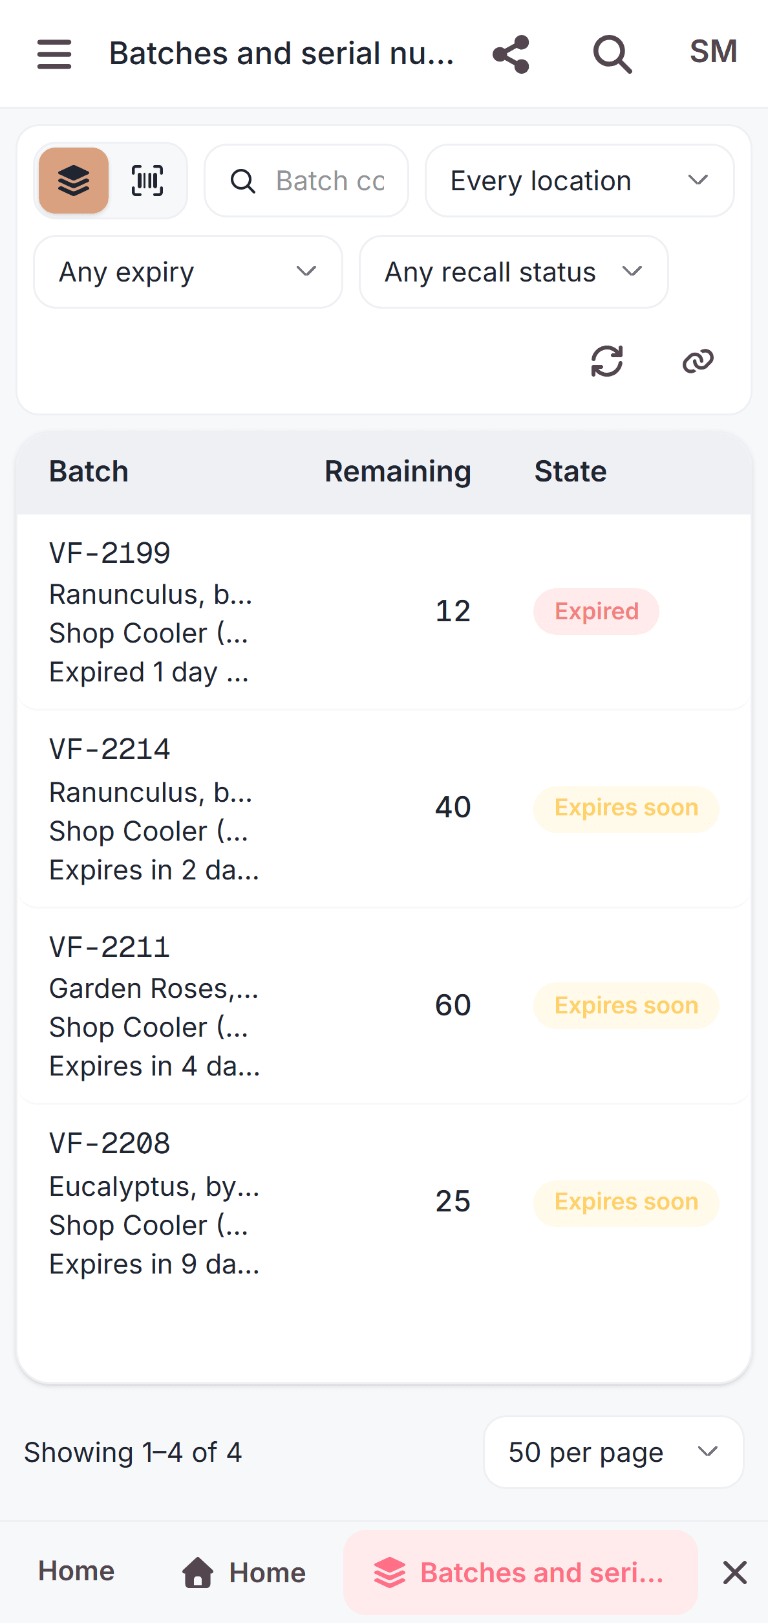Open the hamburger navigation menu
The width and height of the screenshot is (768, 1623).
(54, 54)
